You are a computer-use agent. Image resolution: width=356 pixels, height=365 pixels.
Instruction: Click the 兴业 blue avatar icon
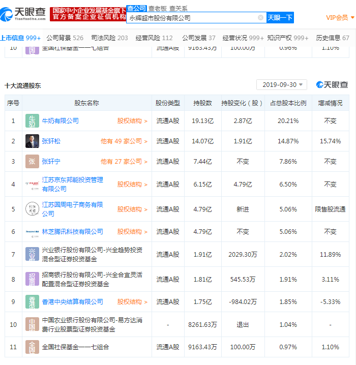coord(32,254)
